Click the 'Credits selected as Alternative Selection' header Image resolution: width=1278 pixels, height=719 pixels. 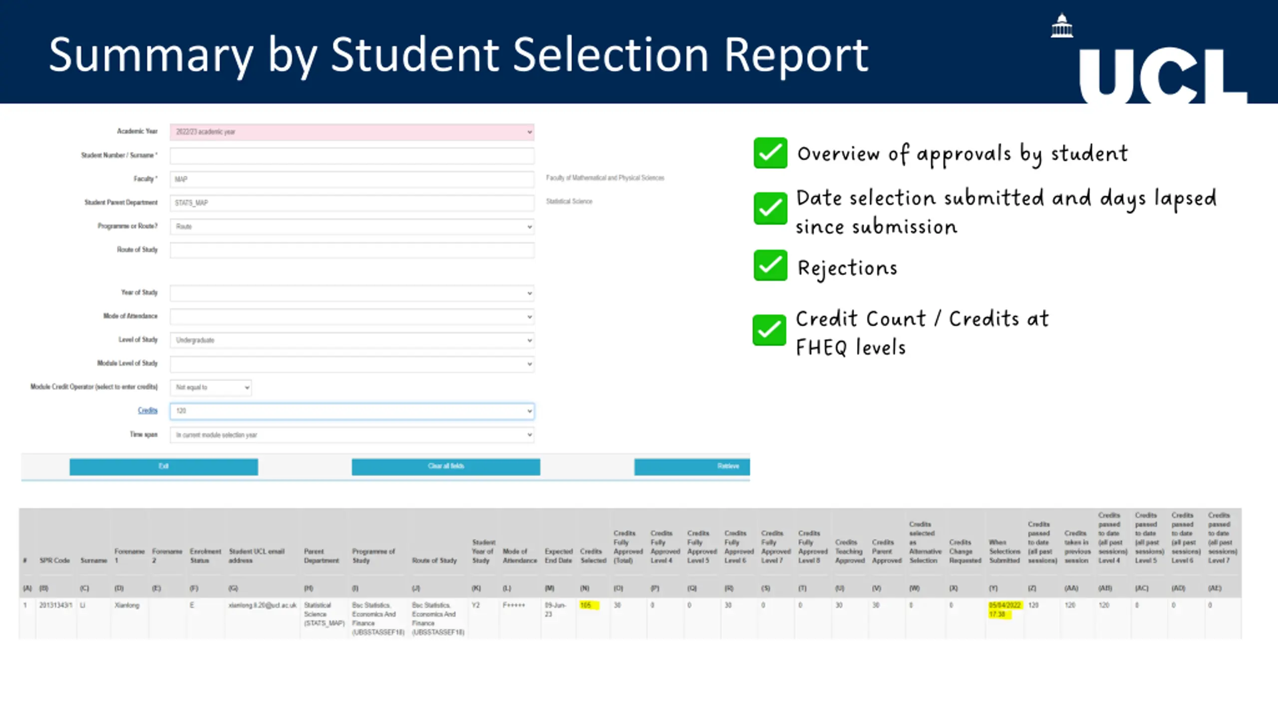pos(925,542)
